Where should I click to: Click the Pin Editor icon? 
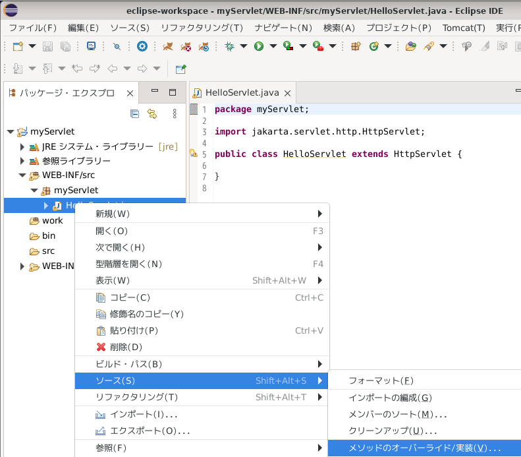click(180, 69)
